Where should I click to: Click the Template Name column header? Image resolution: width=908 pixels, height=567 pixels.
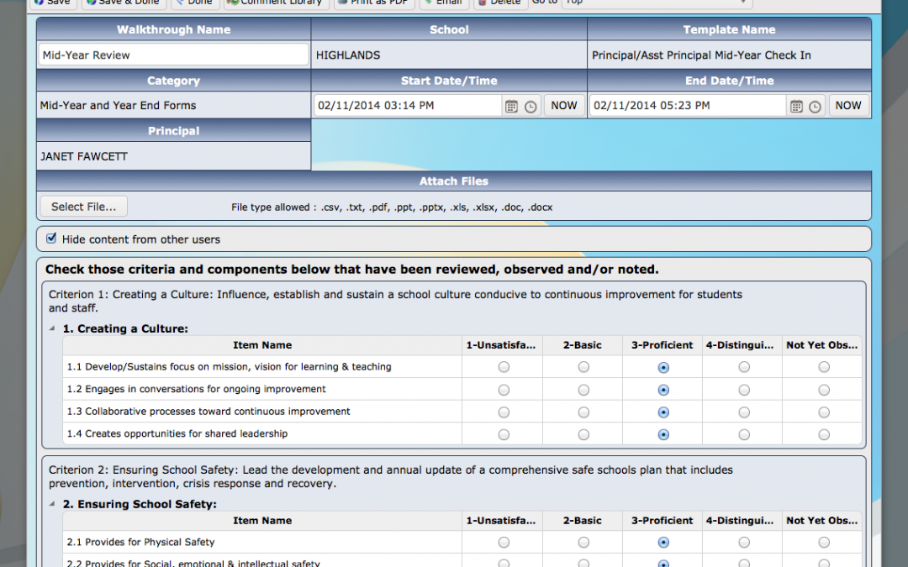click(x=729, y=29)
